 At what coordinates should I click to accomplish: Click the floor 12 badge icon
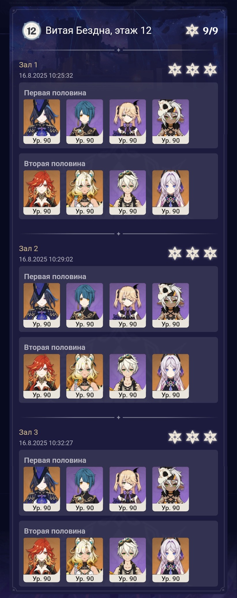31,31
